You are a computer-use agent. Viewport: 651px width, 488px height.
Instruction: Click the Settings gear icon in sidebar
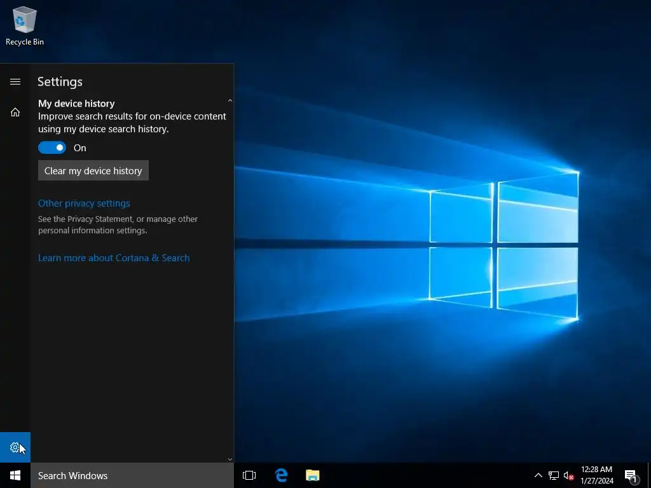[15, 447]
